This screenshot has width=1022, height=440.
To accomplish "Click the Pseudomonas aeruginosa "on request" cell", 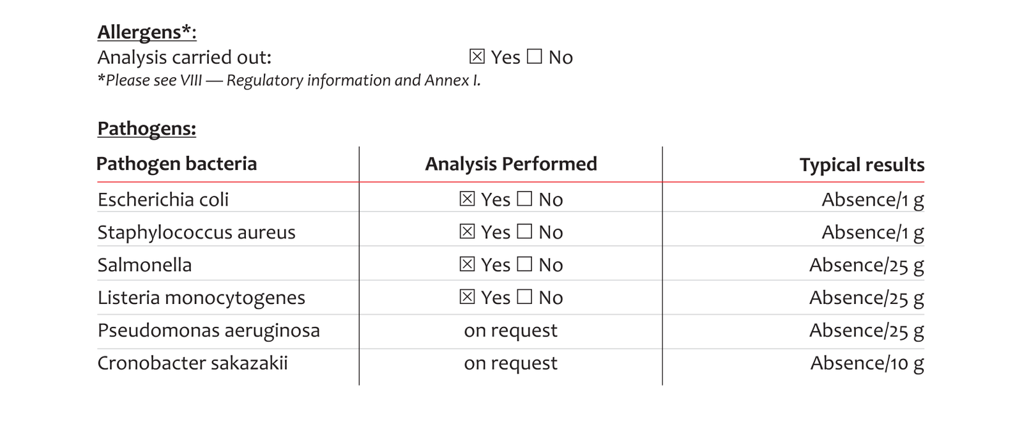I will pos(510,331).
